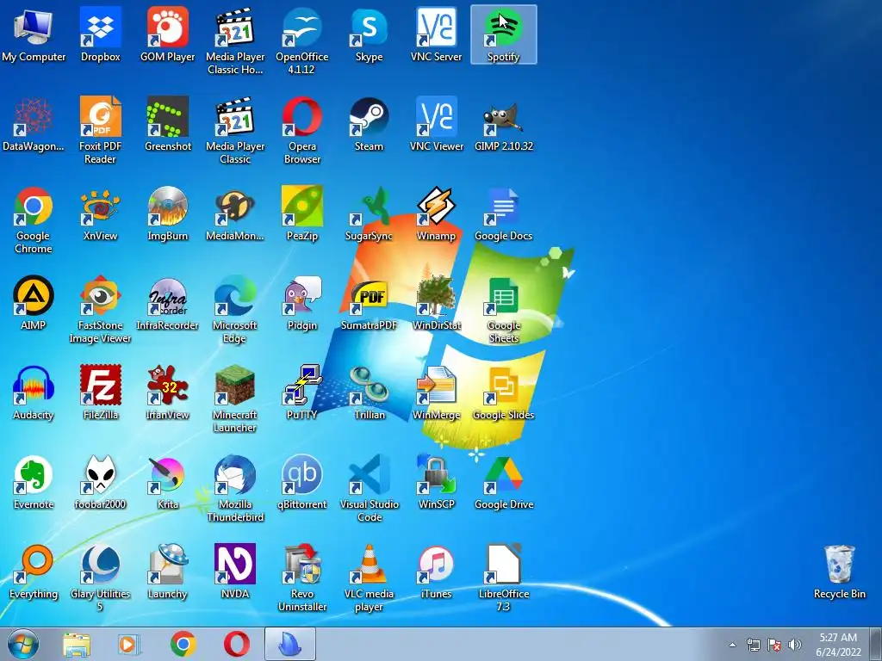Select the XnView shortcut

coord(100,213)
